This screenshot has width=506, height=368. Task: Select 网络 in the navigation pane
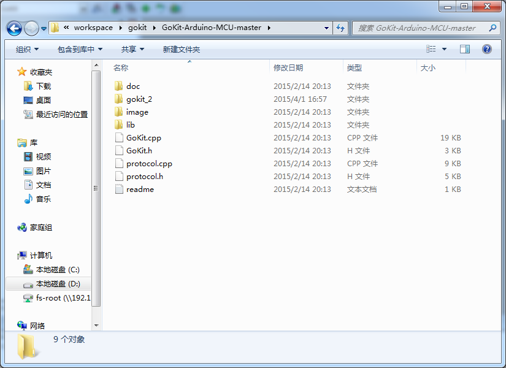point(37,326)
